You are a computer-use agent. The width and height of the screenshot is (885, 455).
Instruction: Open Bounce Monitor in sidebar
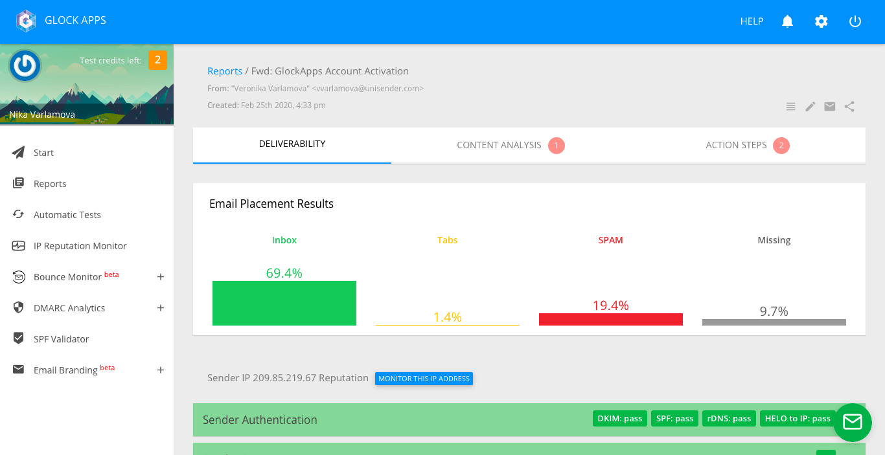(67, 277)
